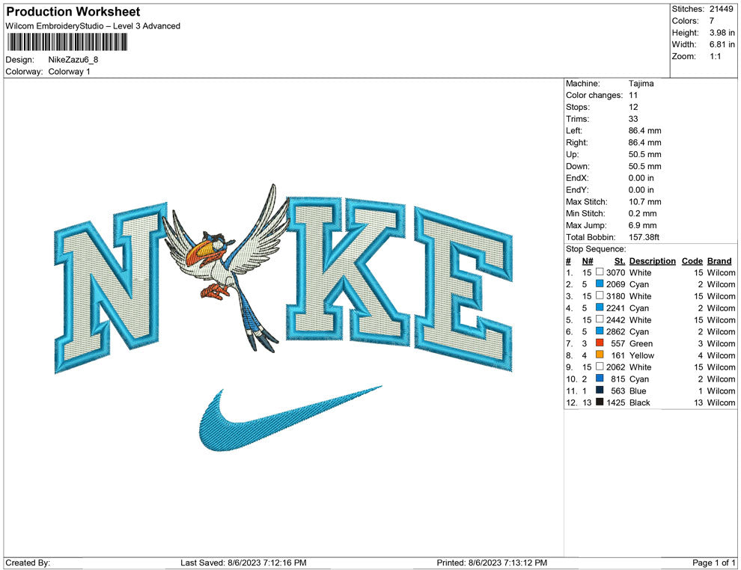
Task: Click the Stop Sequence heading
Action: (x=596, y=249)
